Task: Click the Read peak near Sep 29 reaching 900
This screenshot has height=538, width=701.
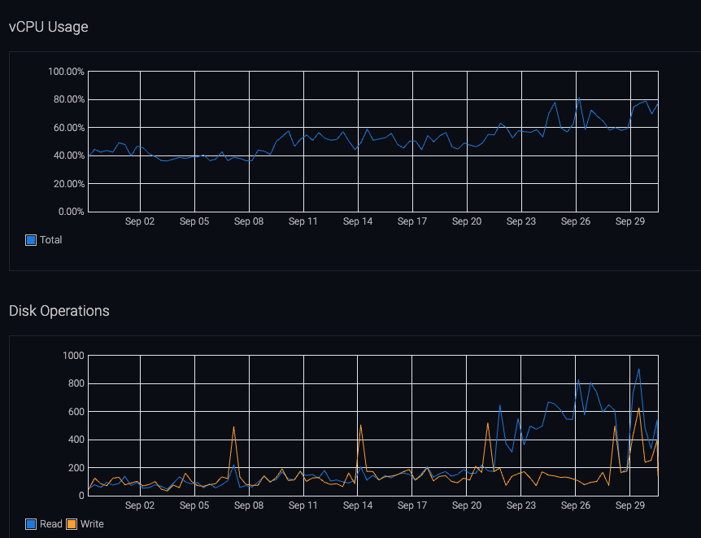Action: pyautogui.click(x=639, y=370)
